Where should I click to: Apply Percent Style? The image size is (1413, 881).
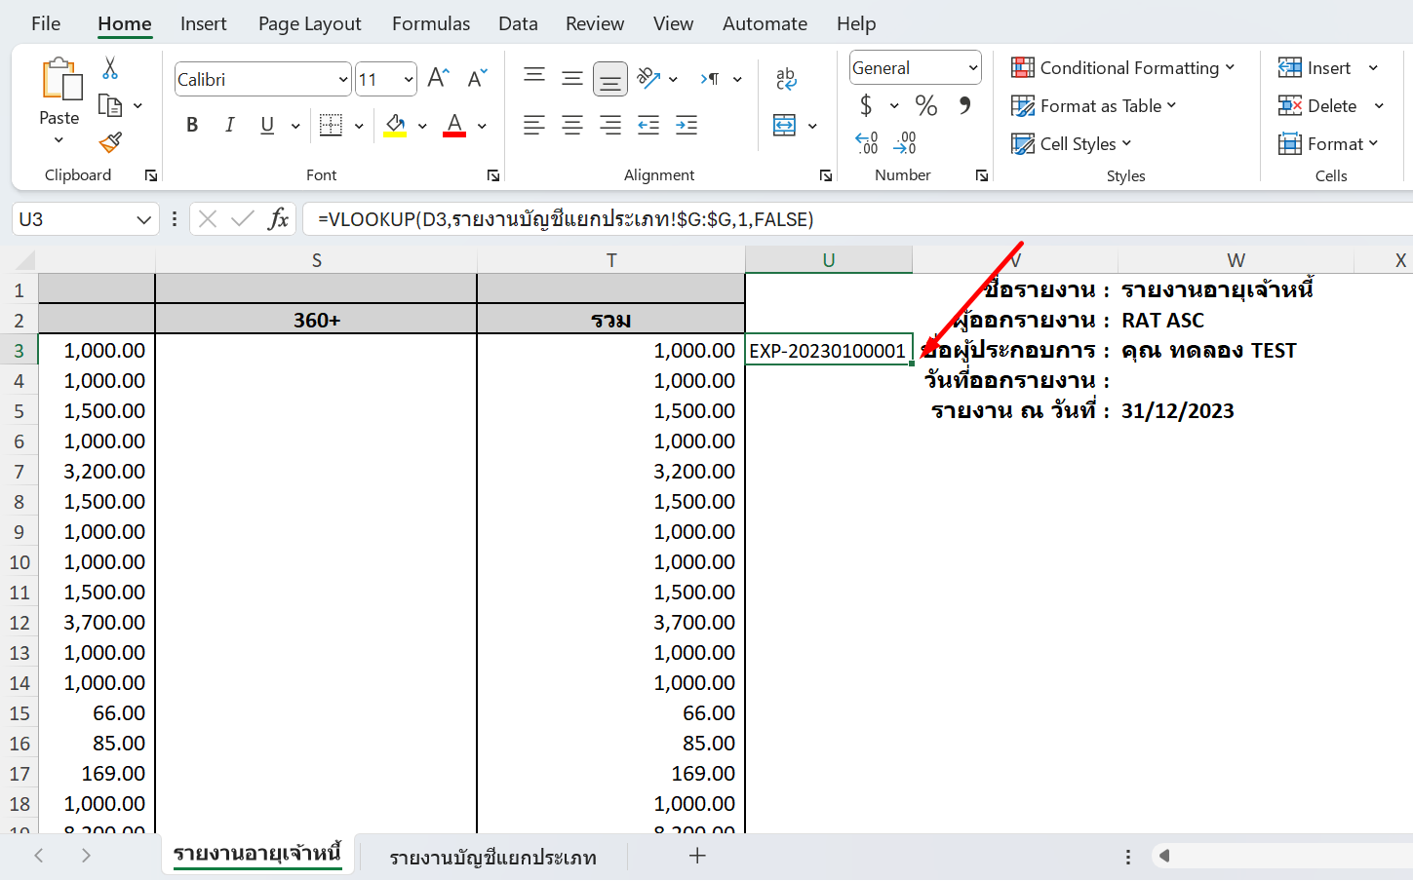pyautogui.click(x=926, y=105)
